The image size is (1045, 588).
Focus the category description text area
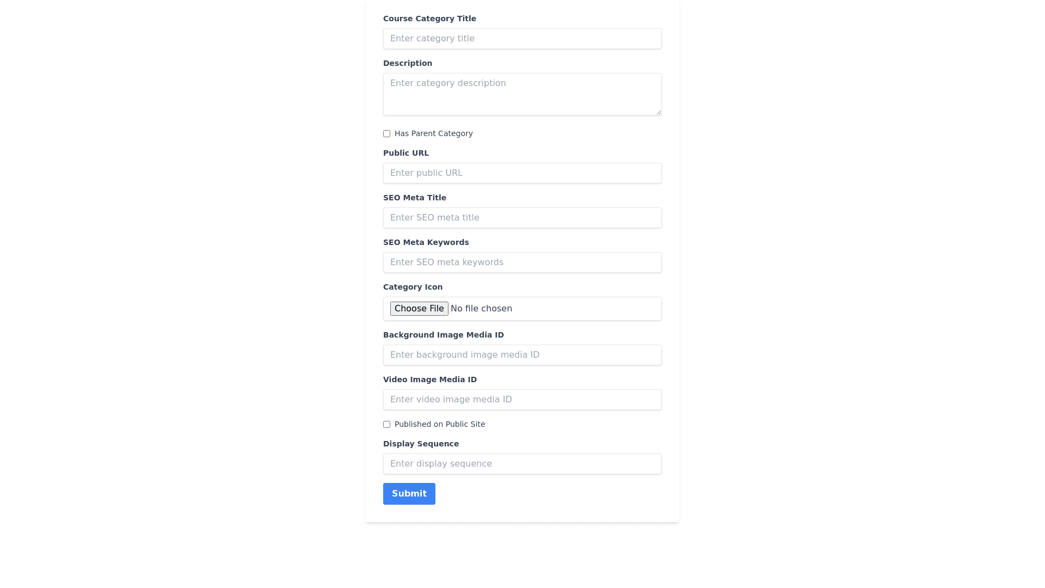(x=522, y=94)
